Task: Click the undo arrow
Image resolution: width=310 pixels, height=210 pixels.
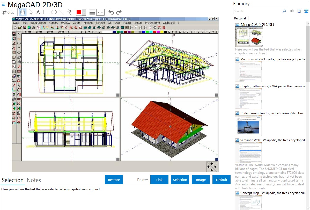Action: (111, 12)
